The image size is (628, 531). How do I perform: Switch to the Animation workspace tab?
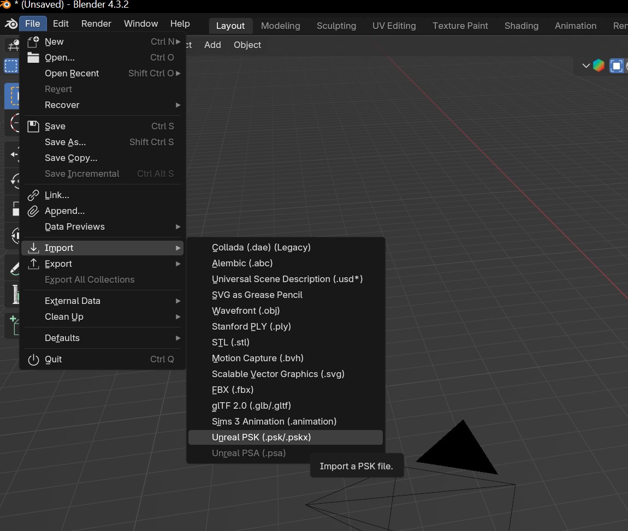[x=576, y=26]
